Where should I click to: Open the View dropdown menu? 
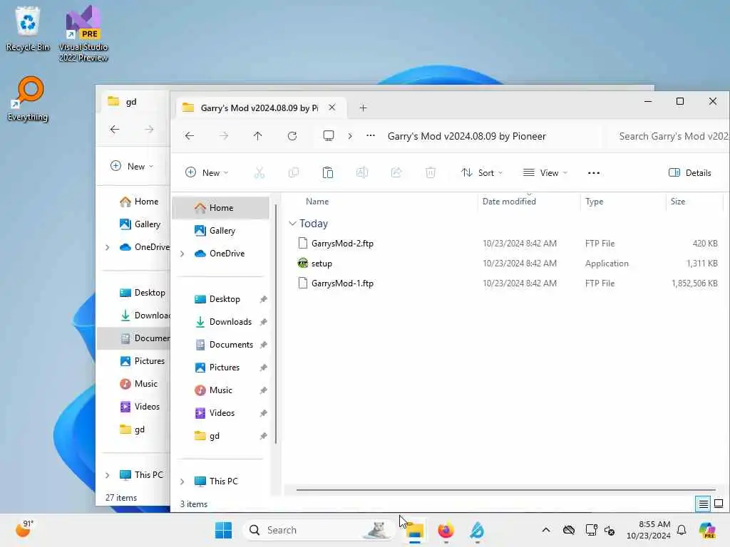tap(545, 173)
